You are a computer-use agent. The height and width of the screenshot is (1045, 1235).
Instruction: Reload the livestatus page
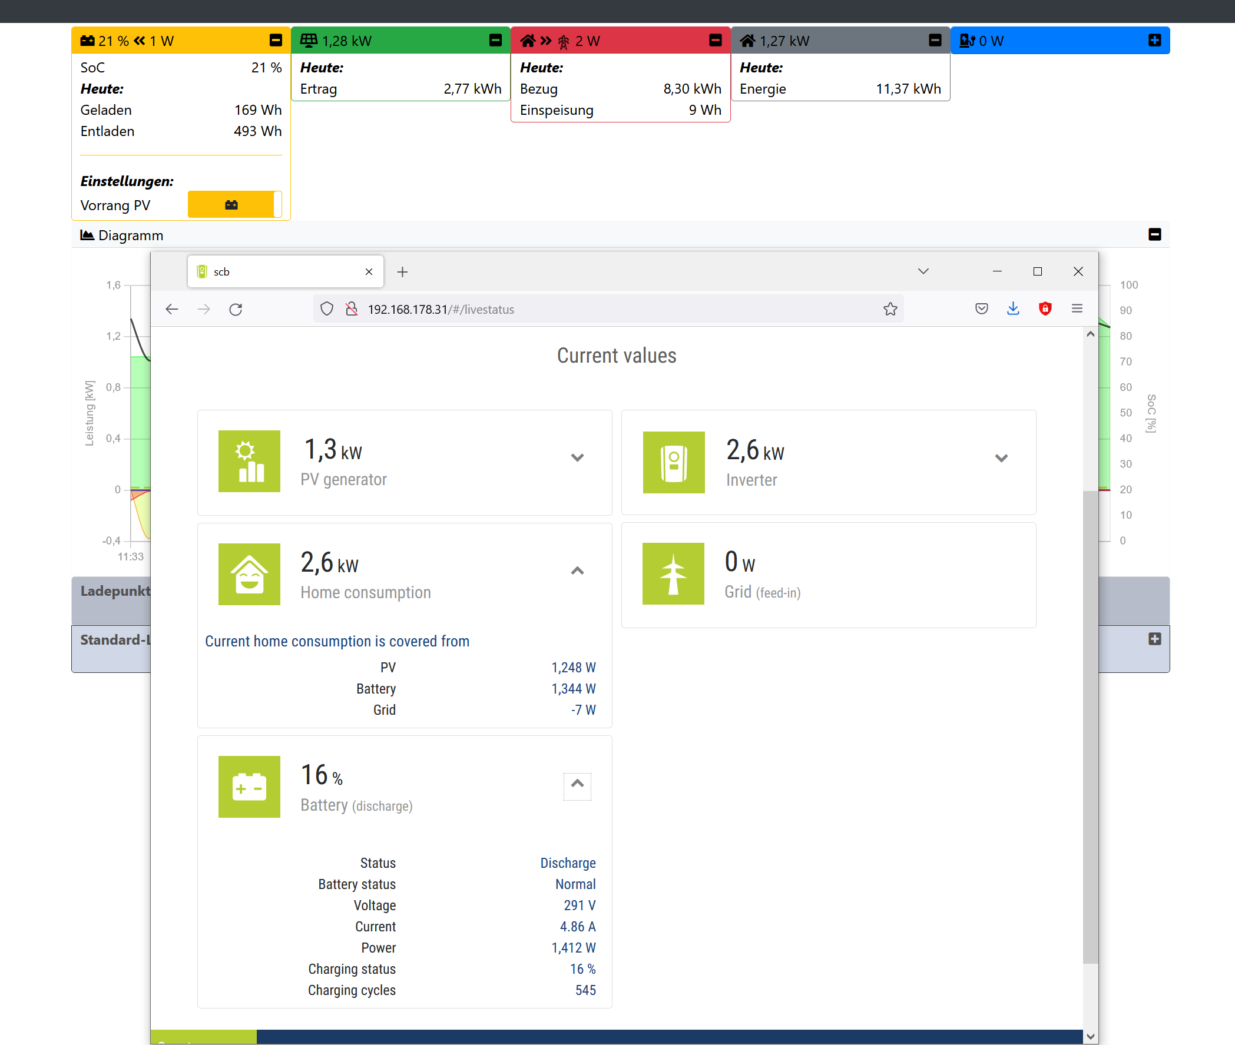pyautogui.click(x=236, y=309)
